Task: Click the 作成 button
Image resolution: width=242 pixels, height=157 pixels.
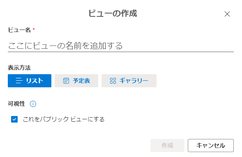Action: point(168,146)
